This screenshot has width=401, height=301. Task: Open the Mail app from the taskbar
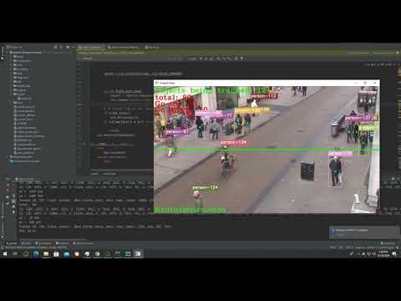pos(66,253)
